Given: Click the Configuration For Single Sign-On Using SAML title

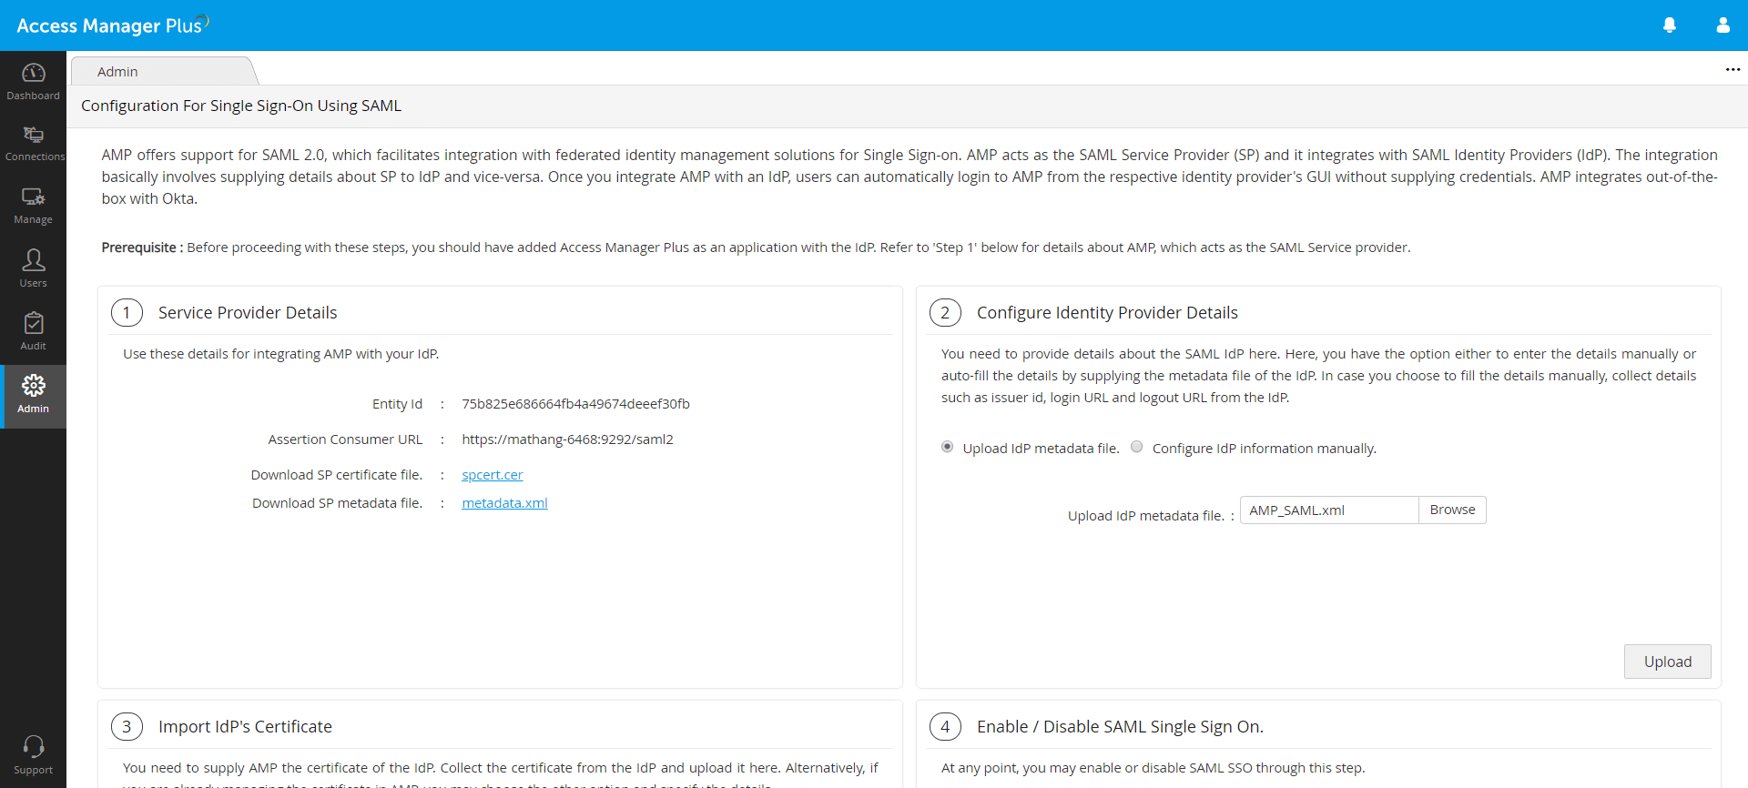Looking at the screenshot, I should point(241,106).
